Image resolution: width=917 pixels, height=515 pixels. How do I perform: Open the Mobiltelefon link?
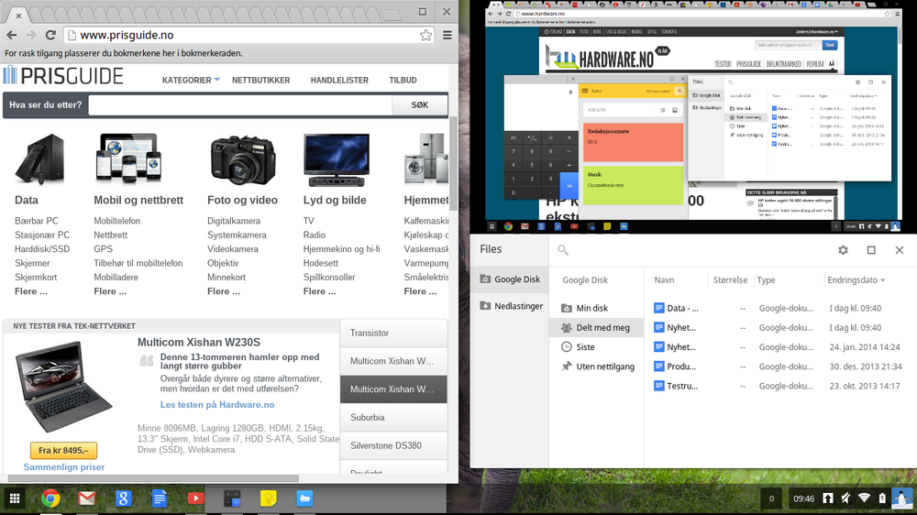pyautogui.click(x=117, y=221)
